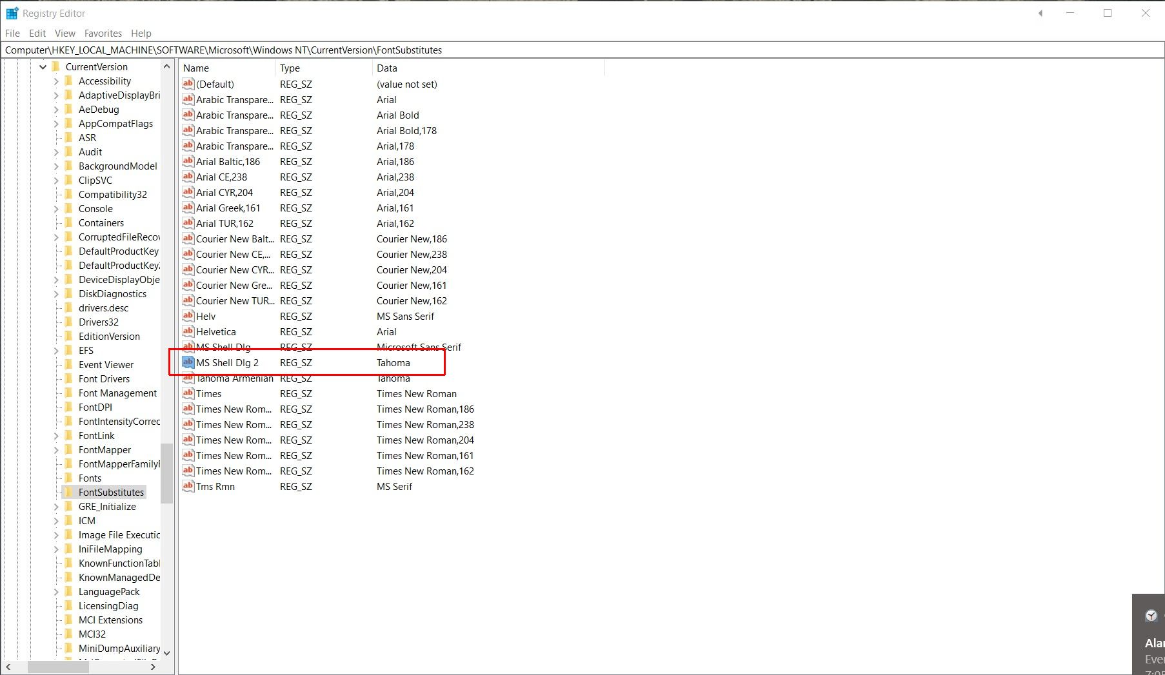The width and height of the screenshot is (1165, 675).
Task: Click the registry path address bar
Action: pyautogui.click(x=582, y=50)
